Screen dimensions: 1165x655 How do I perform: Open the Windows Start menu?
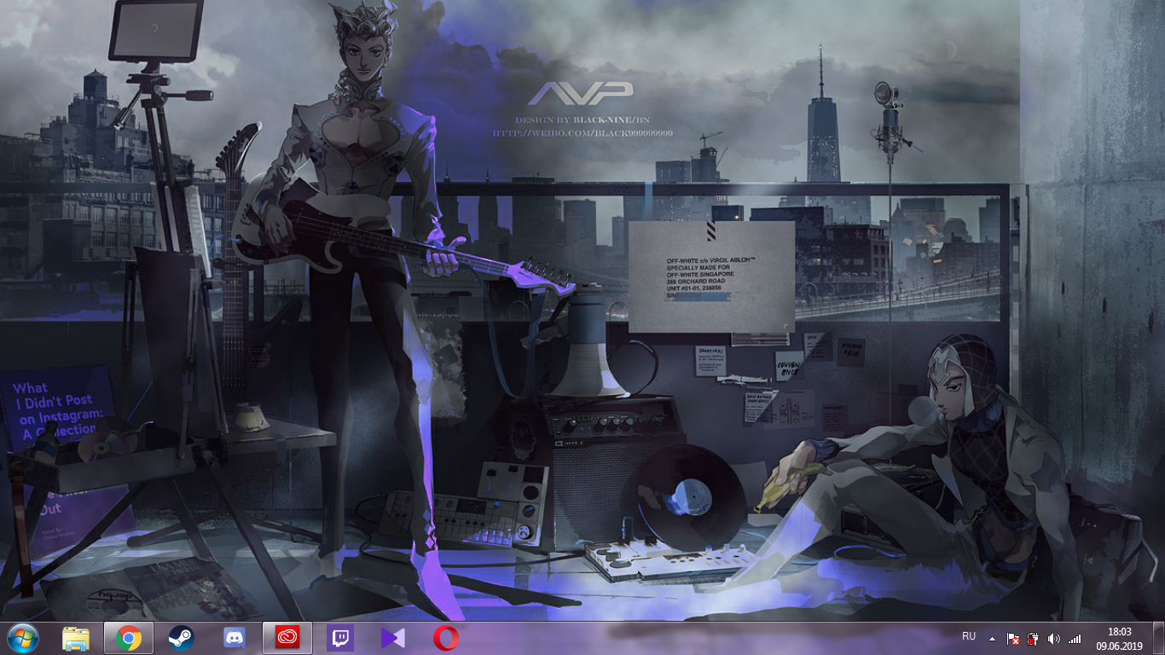click(22, 638)
